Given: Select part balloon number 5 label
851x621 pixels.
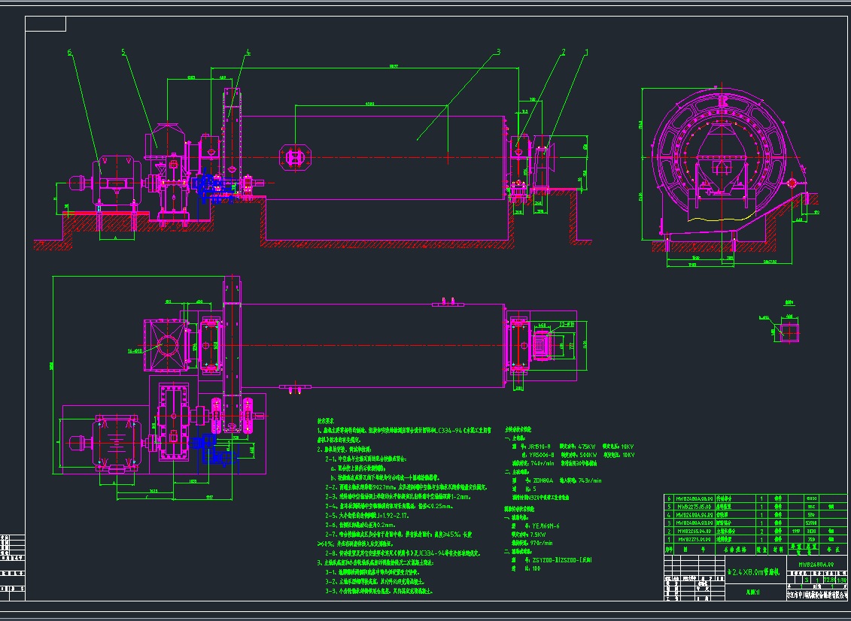Looking at the screenshot, I should click(122, 52).
